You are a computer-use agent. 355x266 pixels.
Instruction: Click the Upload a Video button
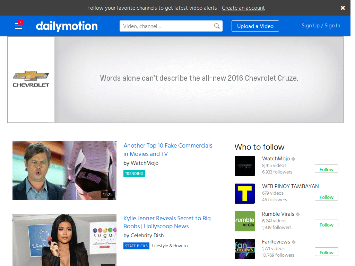pyautogui.click(x=255, y=26)
